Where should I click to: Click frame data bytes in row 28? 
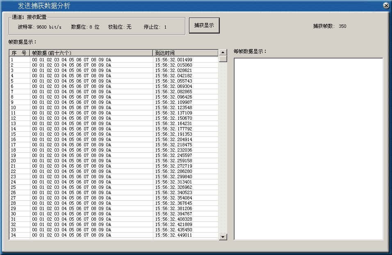71,203
